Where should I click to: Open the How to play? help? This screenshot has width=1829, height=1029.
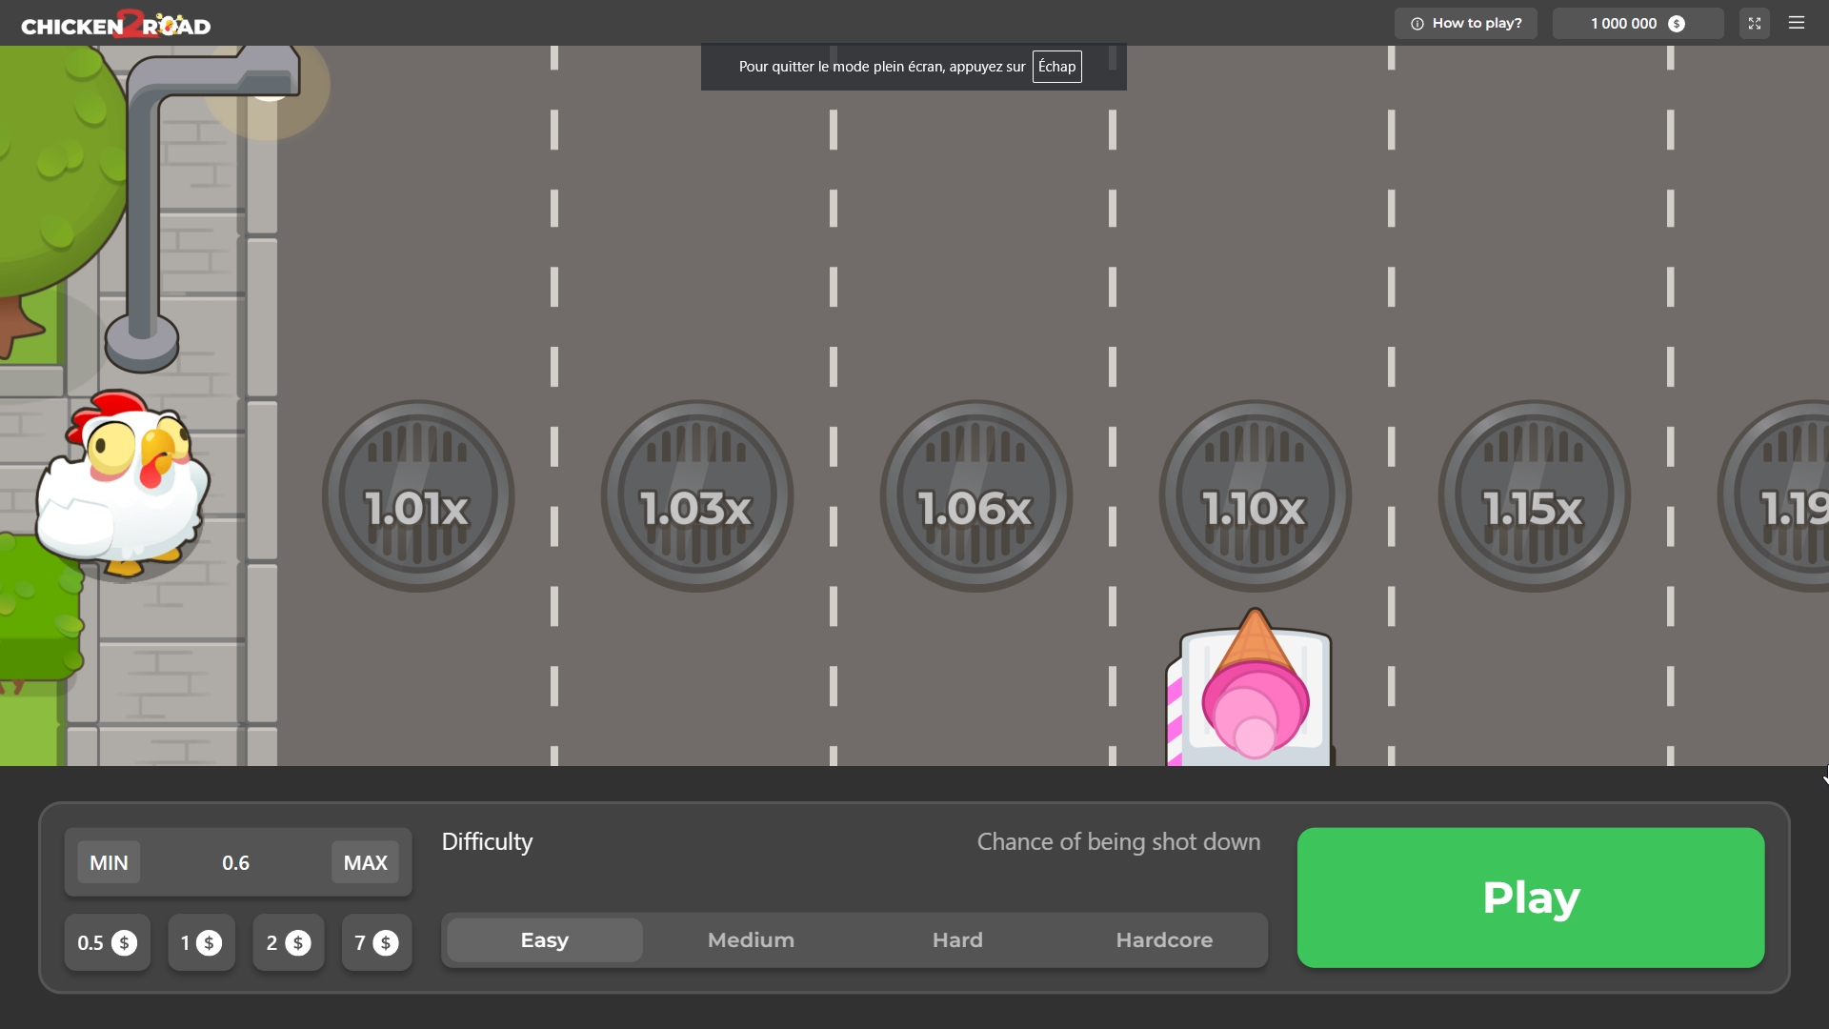coord(1465,23)
